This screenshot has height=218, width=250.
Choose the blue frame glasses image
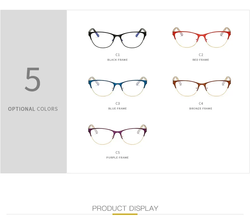pos(117,86)
